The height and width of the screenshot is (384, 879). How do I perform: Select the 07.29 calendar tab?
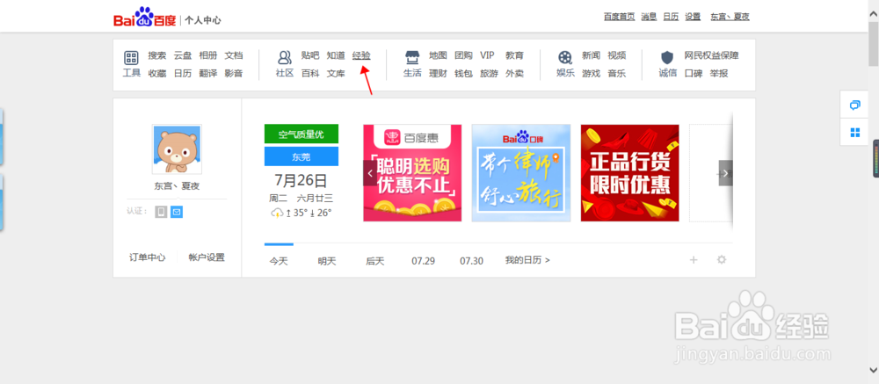(424, 261)
